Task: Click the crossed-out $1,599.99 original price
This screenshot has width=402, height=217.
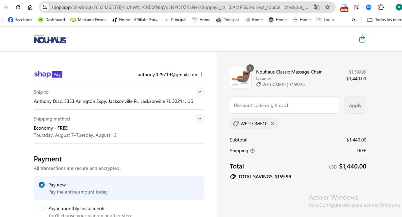Action: click(x=357, y=72)
